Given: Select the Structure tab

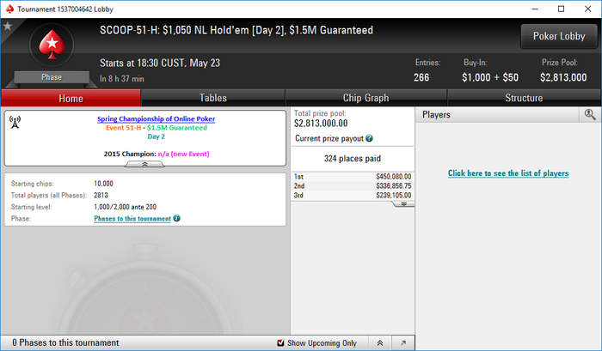Looking at the screenshot, I should point(524,98).
